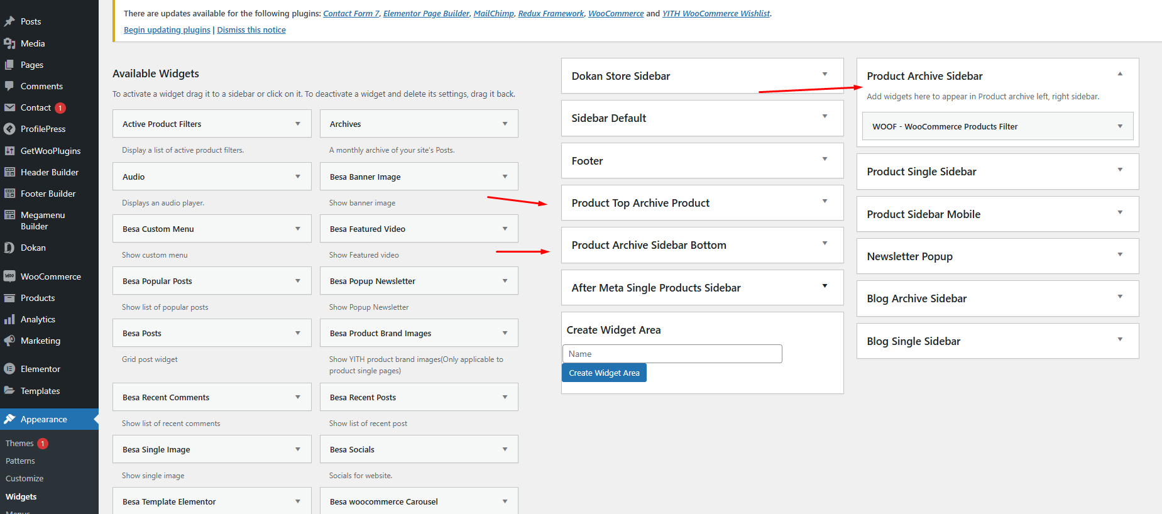
Task: Focus the widget area Name field
Action: pyautogui.click(x=672, y=354)
